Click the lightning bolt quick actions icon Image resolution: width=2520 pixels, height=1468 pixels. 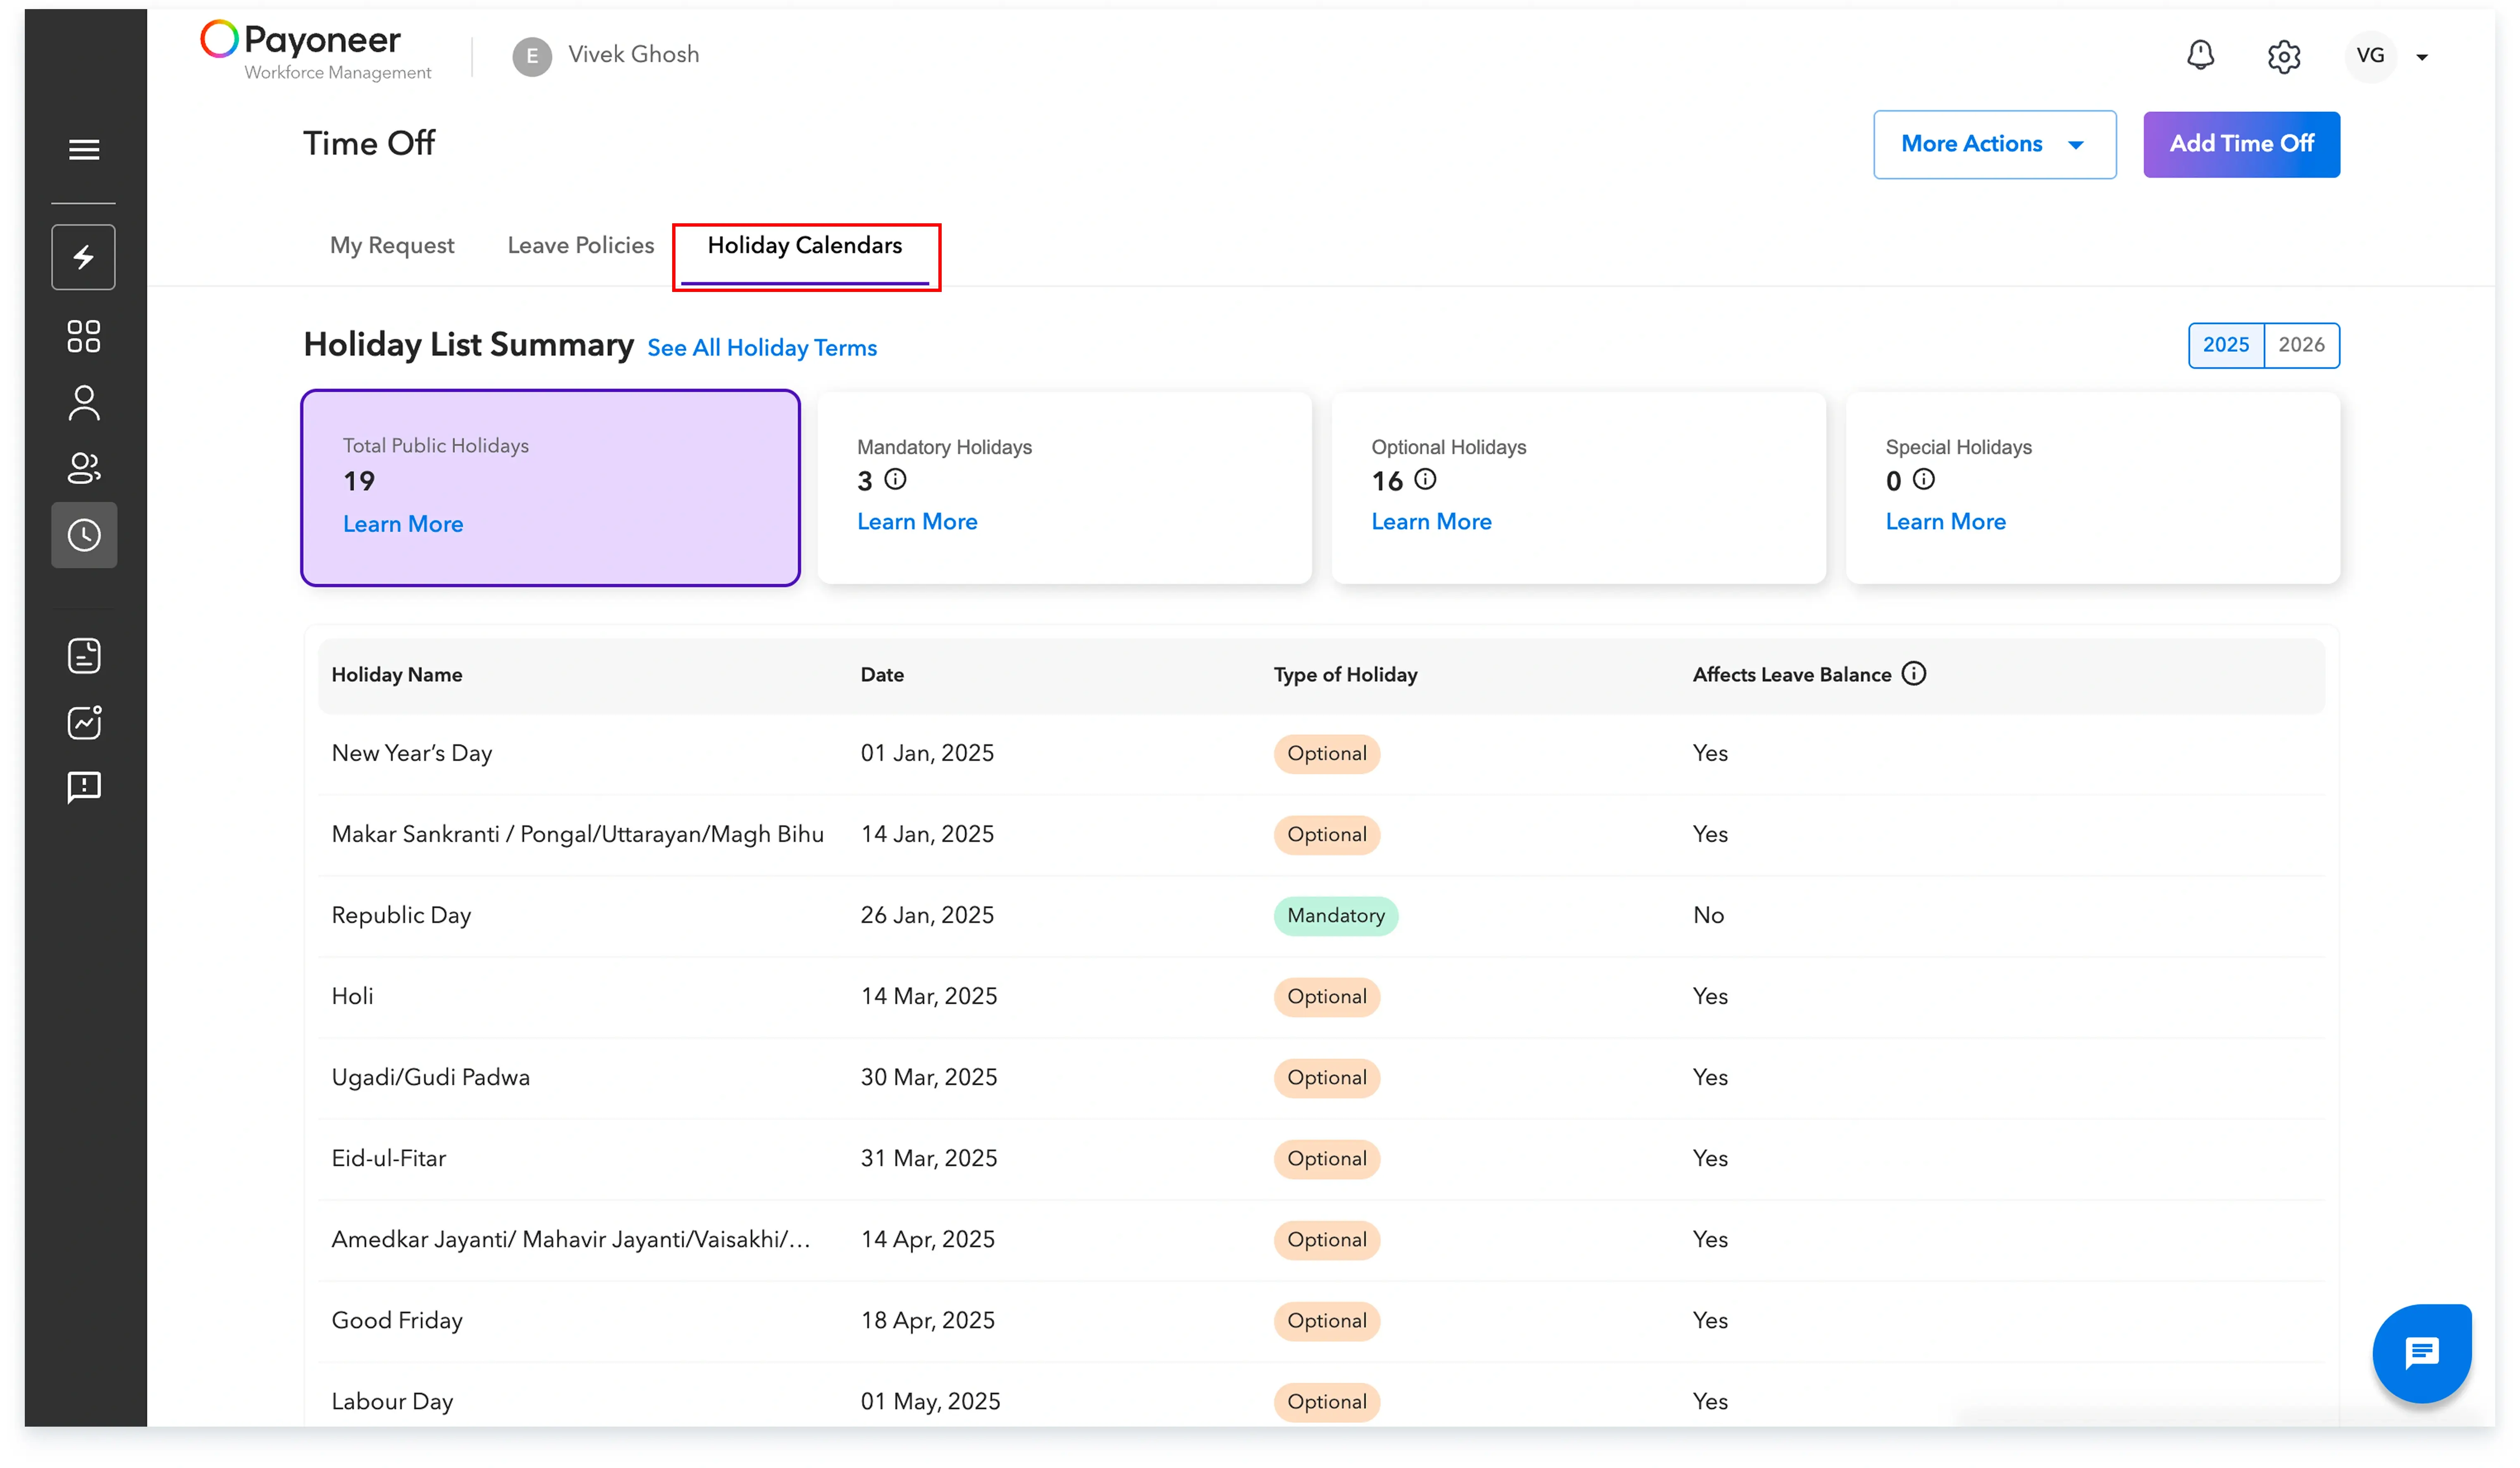[x=84, y=257]
